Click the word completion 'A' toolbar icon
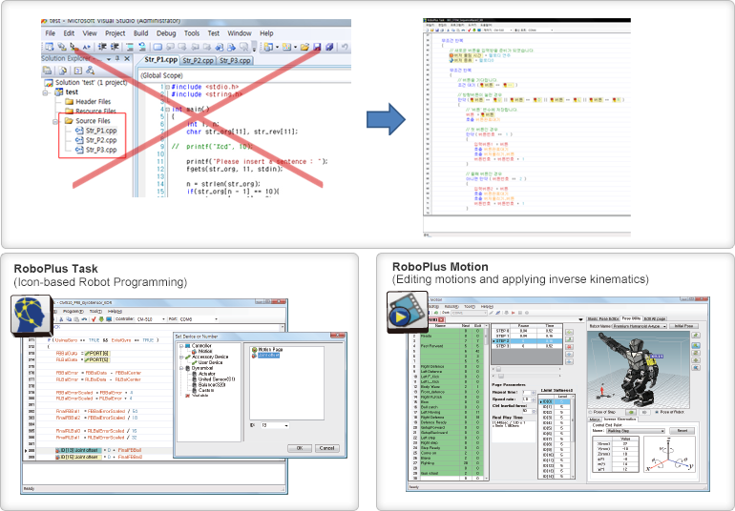This screenshot has height=511, width=735. point(86,47)
